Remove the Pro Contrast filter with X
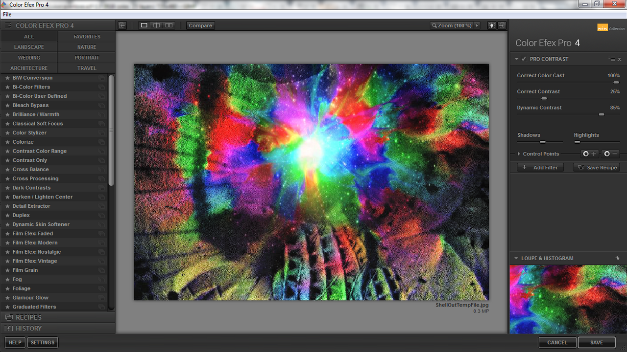627x352 pixels. pyautogui.click(x=619, y=59)
